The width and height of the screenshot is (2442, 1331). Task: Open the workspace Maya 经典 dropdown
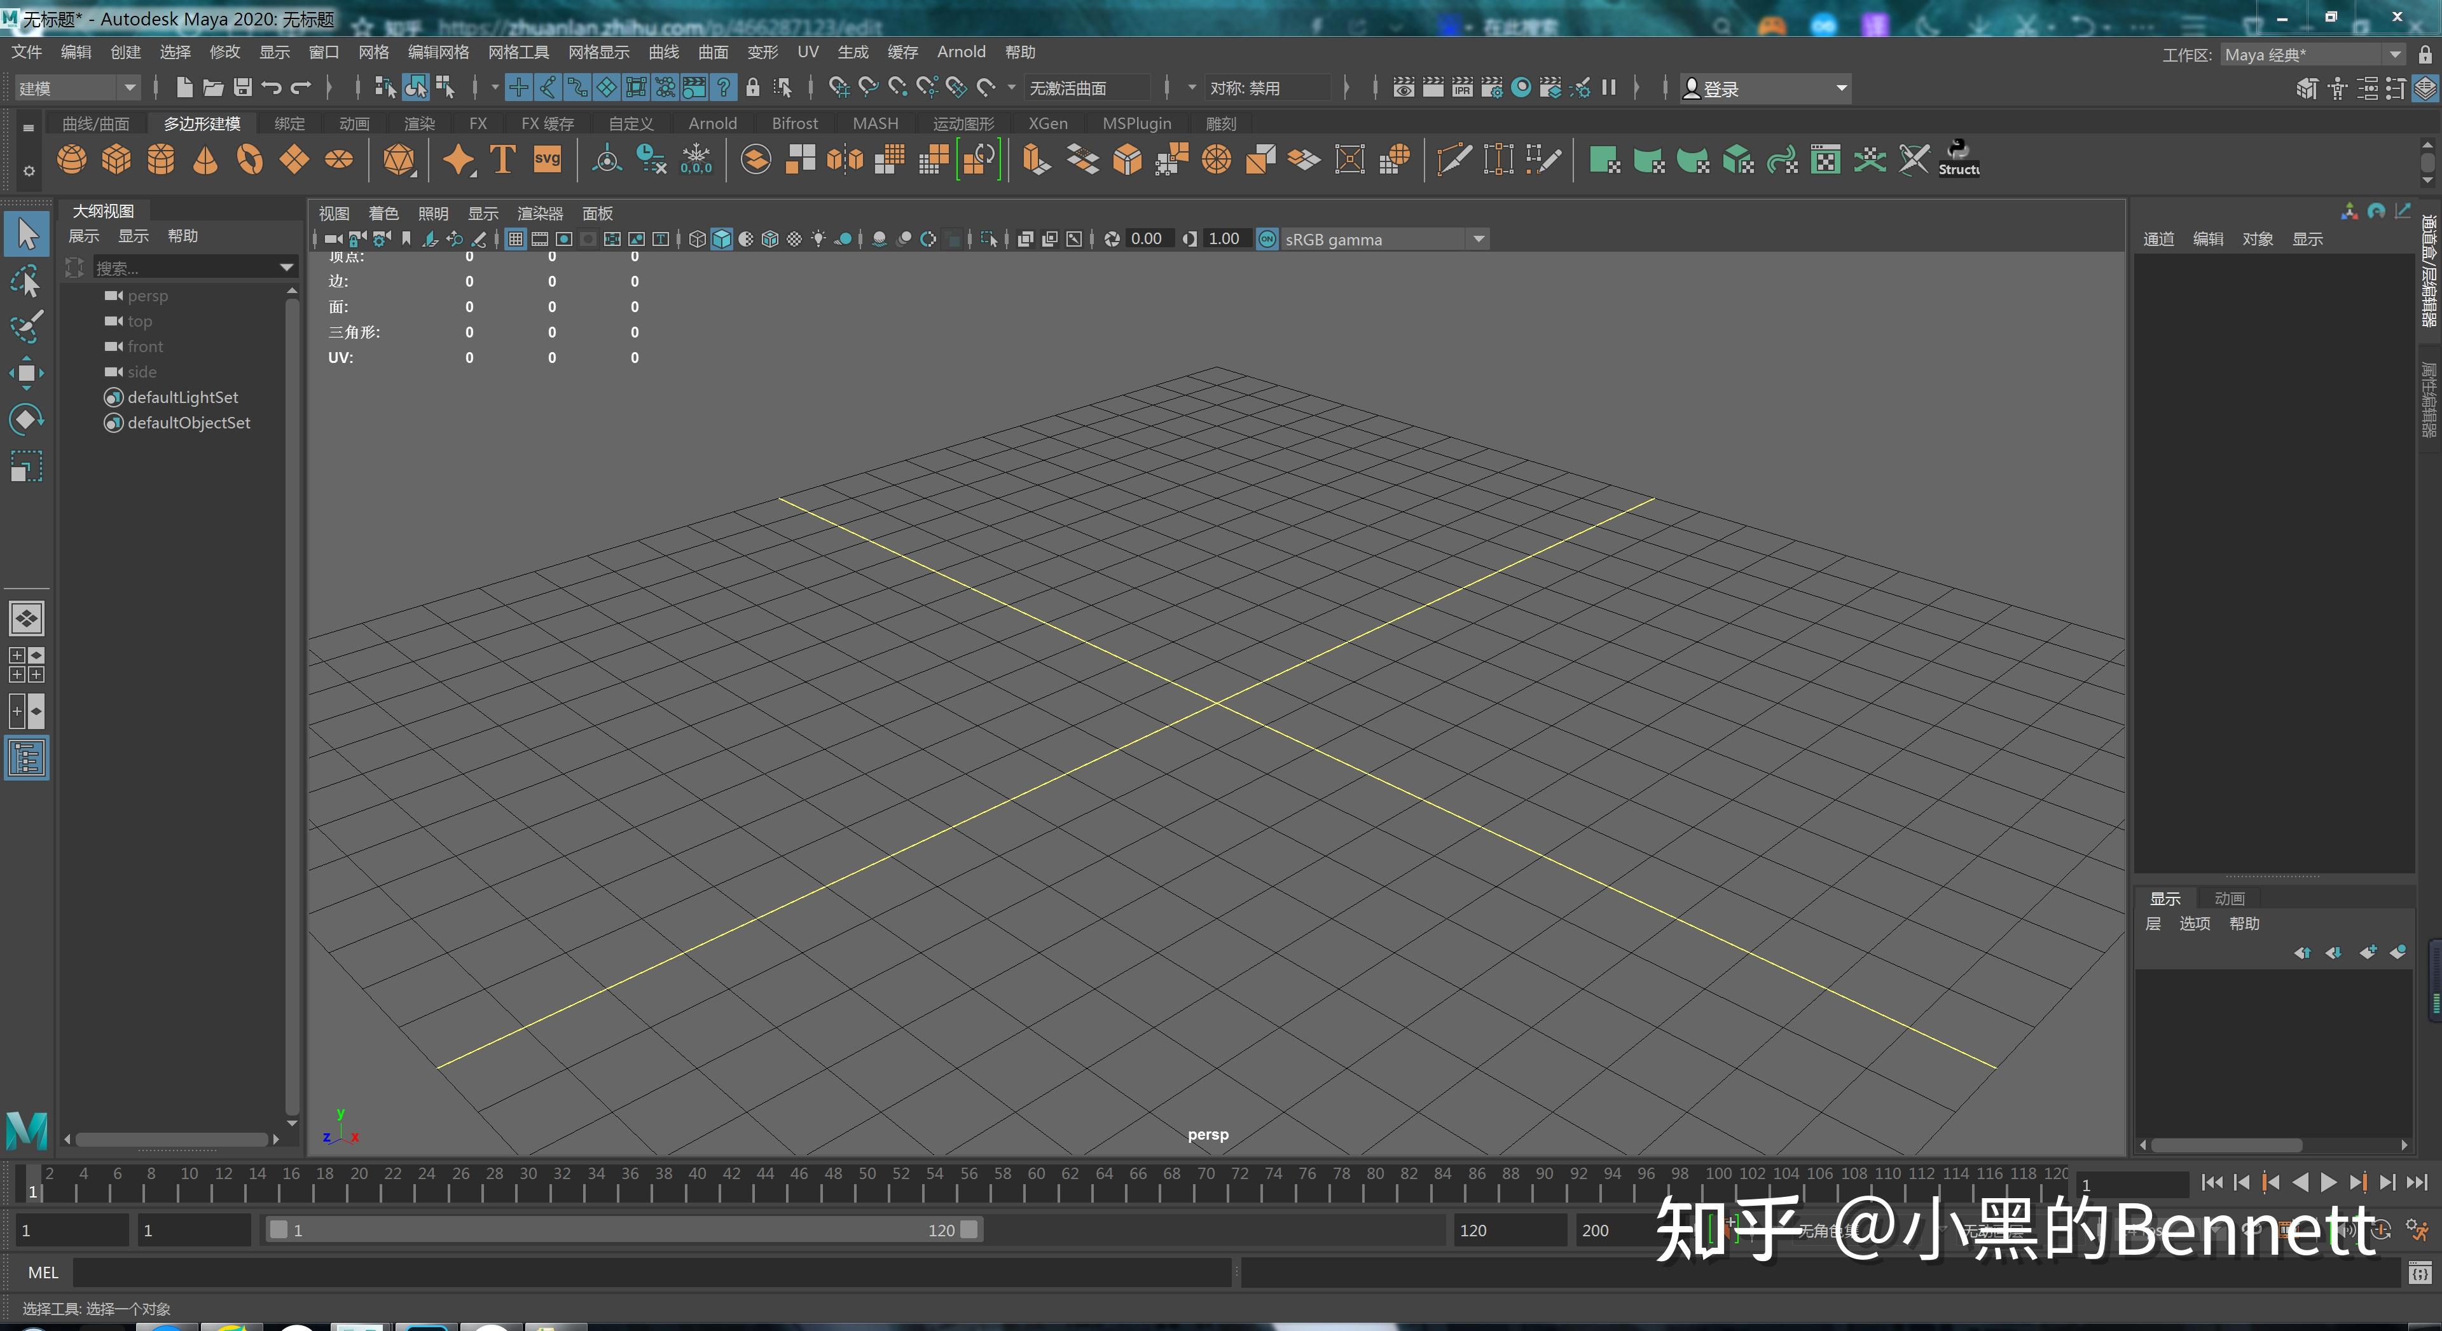[2313, 54]
